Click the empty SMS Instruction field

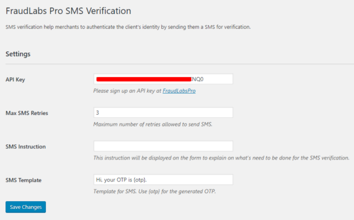click(x=163, y=146)
